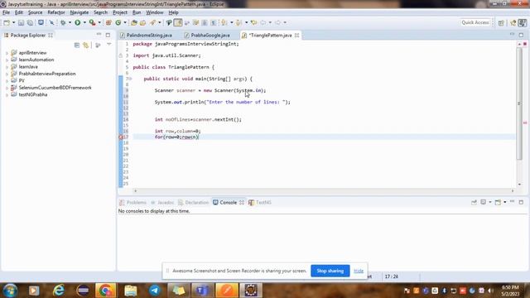Click the New Java Package icon
The image size is (530, 298).
pos(108,22)
